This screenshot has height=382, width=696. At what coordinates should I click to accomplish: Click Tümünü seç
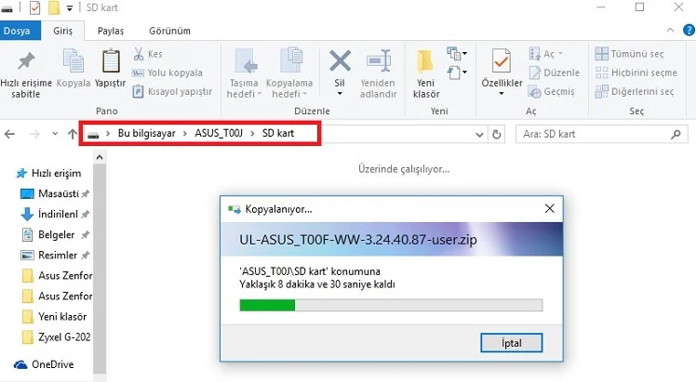point(629,54)
